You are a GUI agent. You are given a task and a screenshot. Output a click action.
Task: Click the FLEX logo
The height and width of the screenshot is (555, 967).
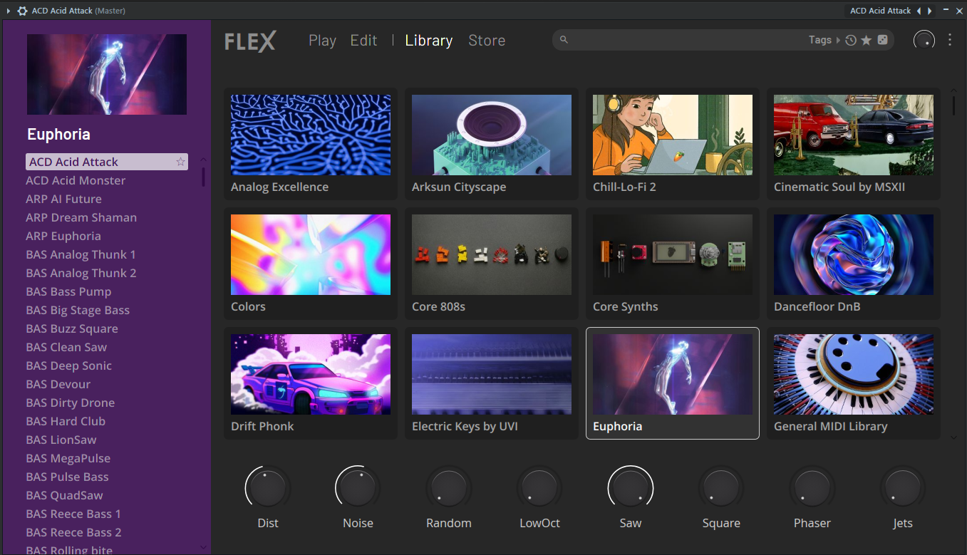[x=250, y=41]
